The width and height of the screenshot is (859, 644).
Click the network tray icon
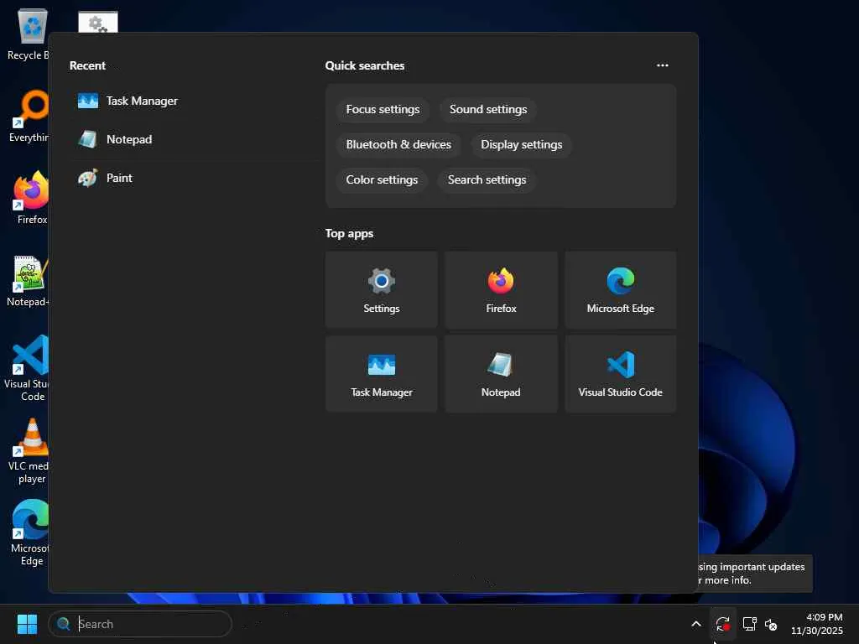[749, 624]
